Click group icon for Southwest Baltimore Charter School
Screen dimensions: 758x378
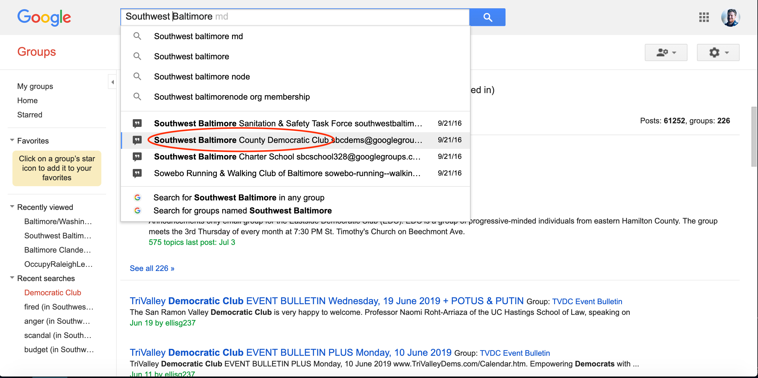137,157
